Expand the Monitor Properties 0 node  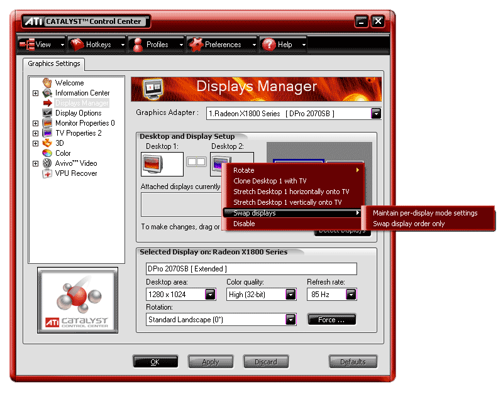36,123
